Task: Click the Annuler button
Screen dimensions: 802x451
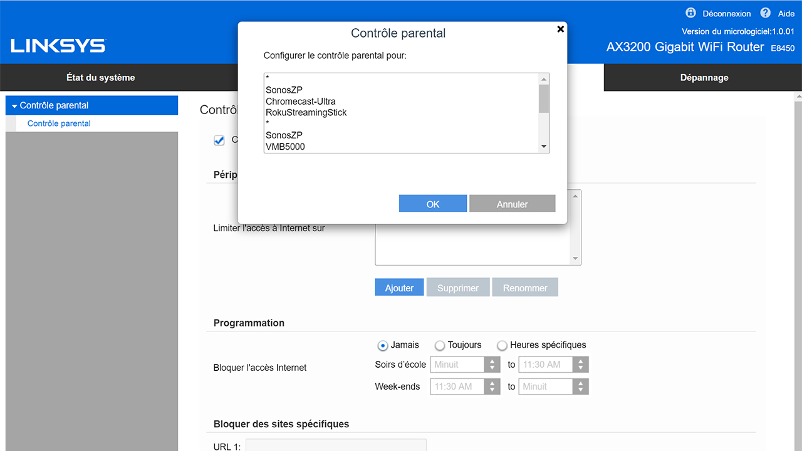Action: point(512,204)
